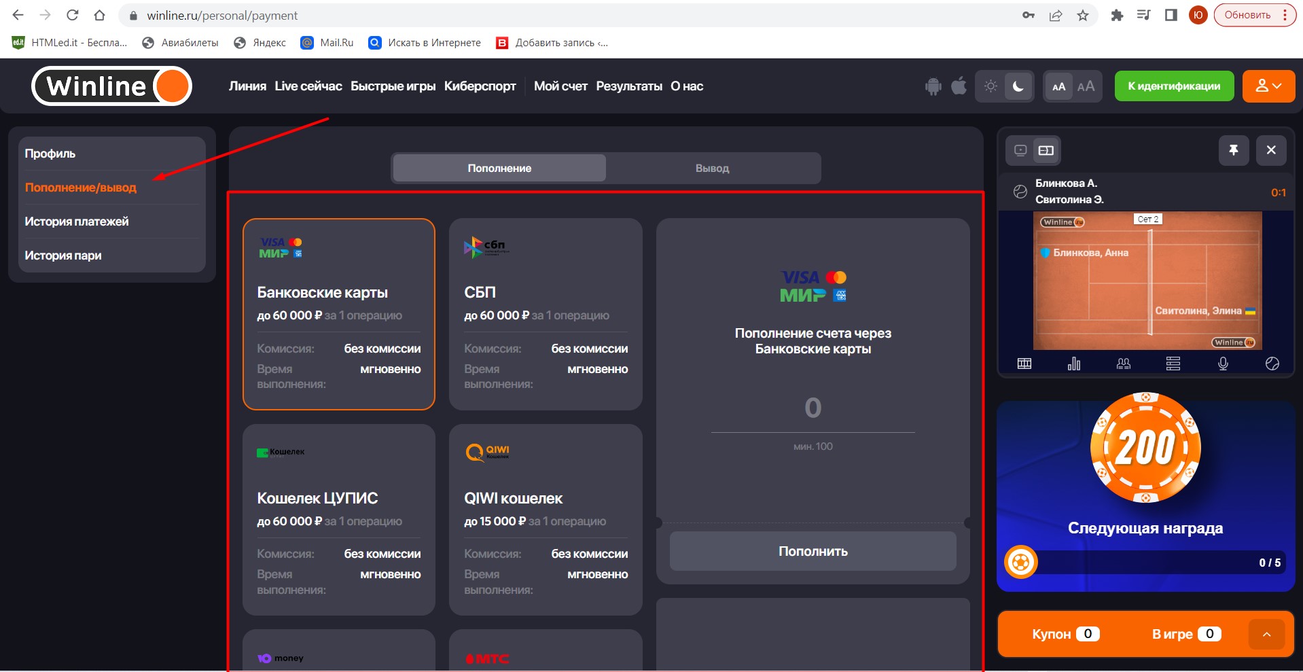Expand the bet slip with chevron
The image size is (1303, 672).
(1266, 634)
